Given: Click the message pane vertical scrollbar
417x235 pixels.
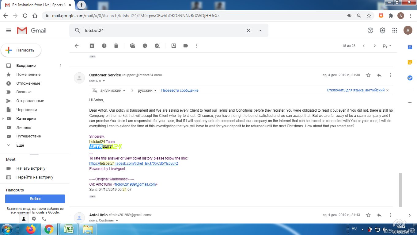Looking at the screenshot, I should coord(400,190).
